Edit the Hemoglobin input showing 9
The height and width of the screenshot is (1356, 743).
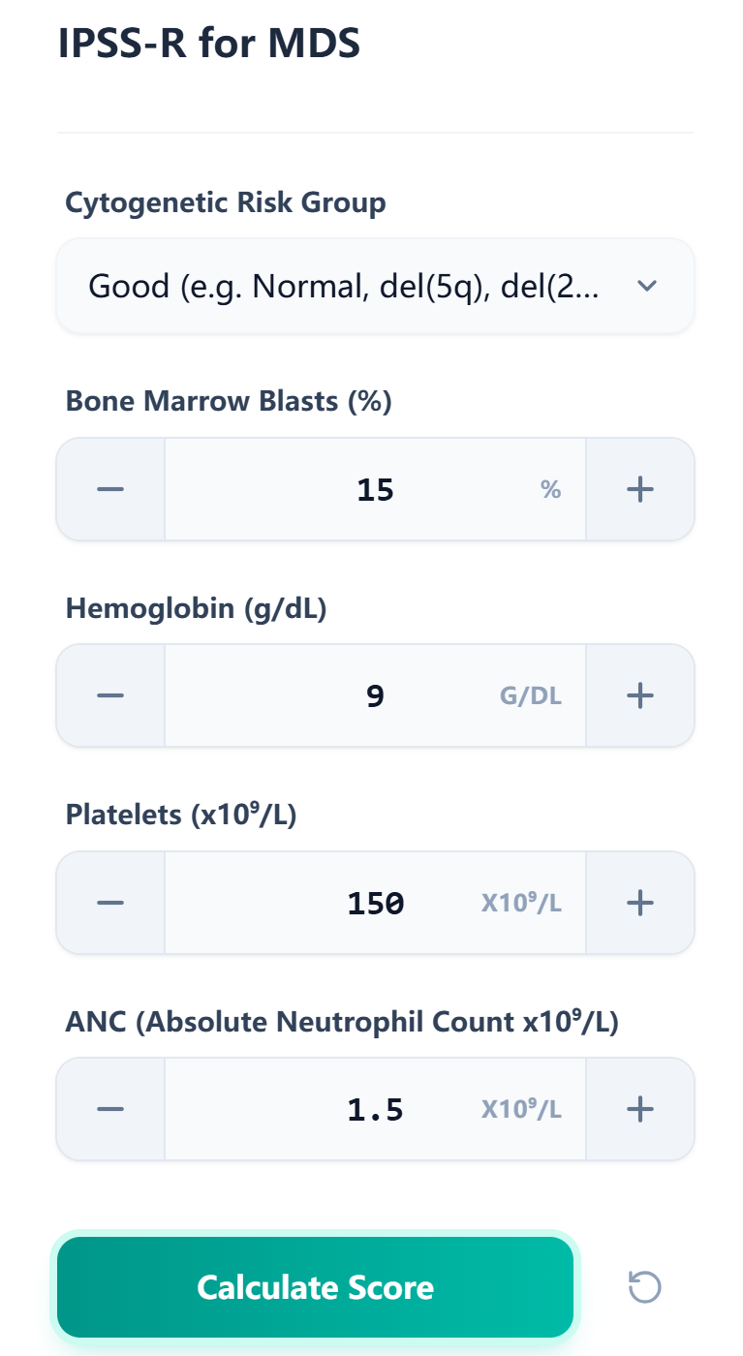(375, 694)
